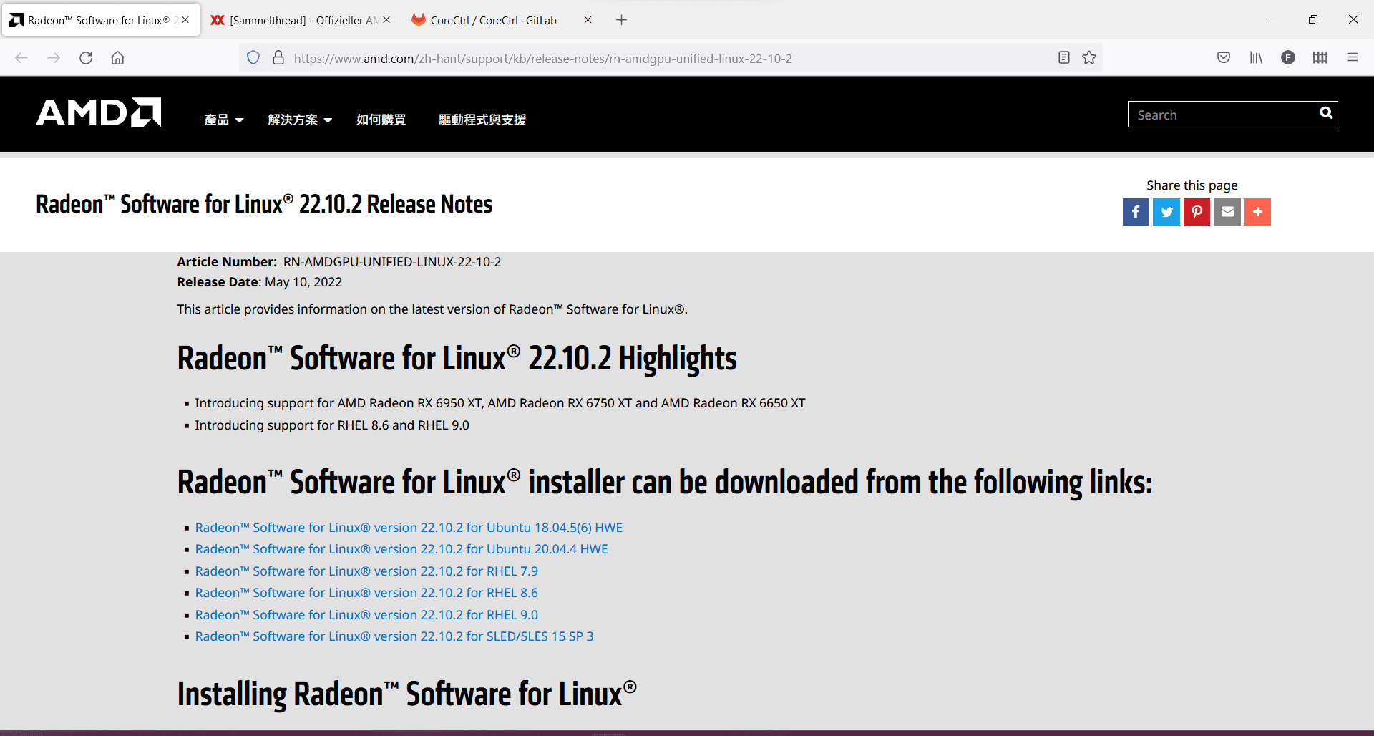Click the release date May 10, 2022
This screenshot has height=736, width=1374.
click(x=303, y=282)
